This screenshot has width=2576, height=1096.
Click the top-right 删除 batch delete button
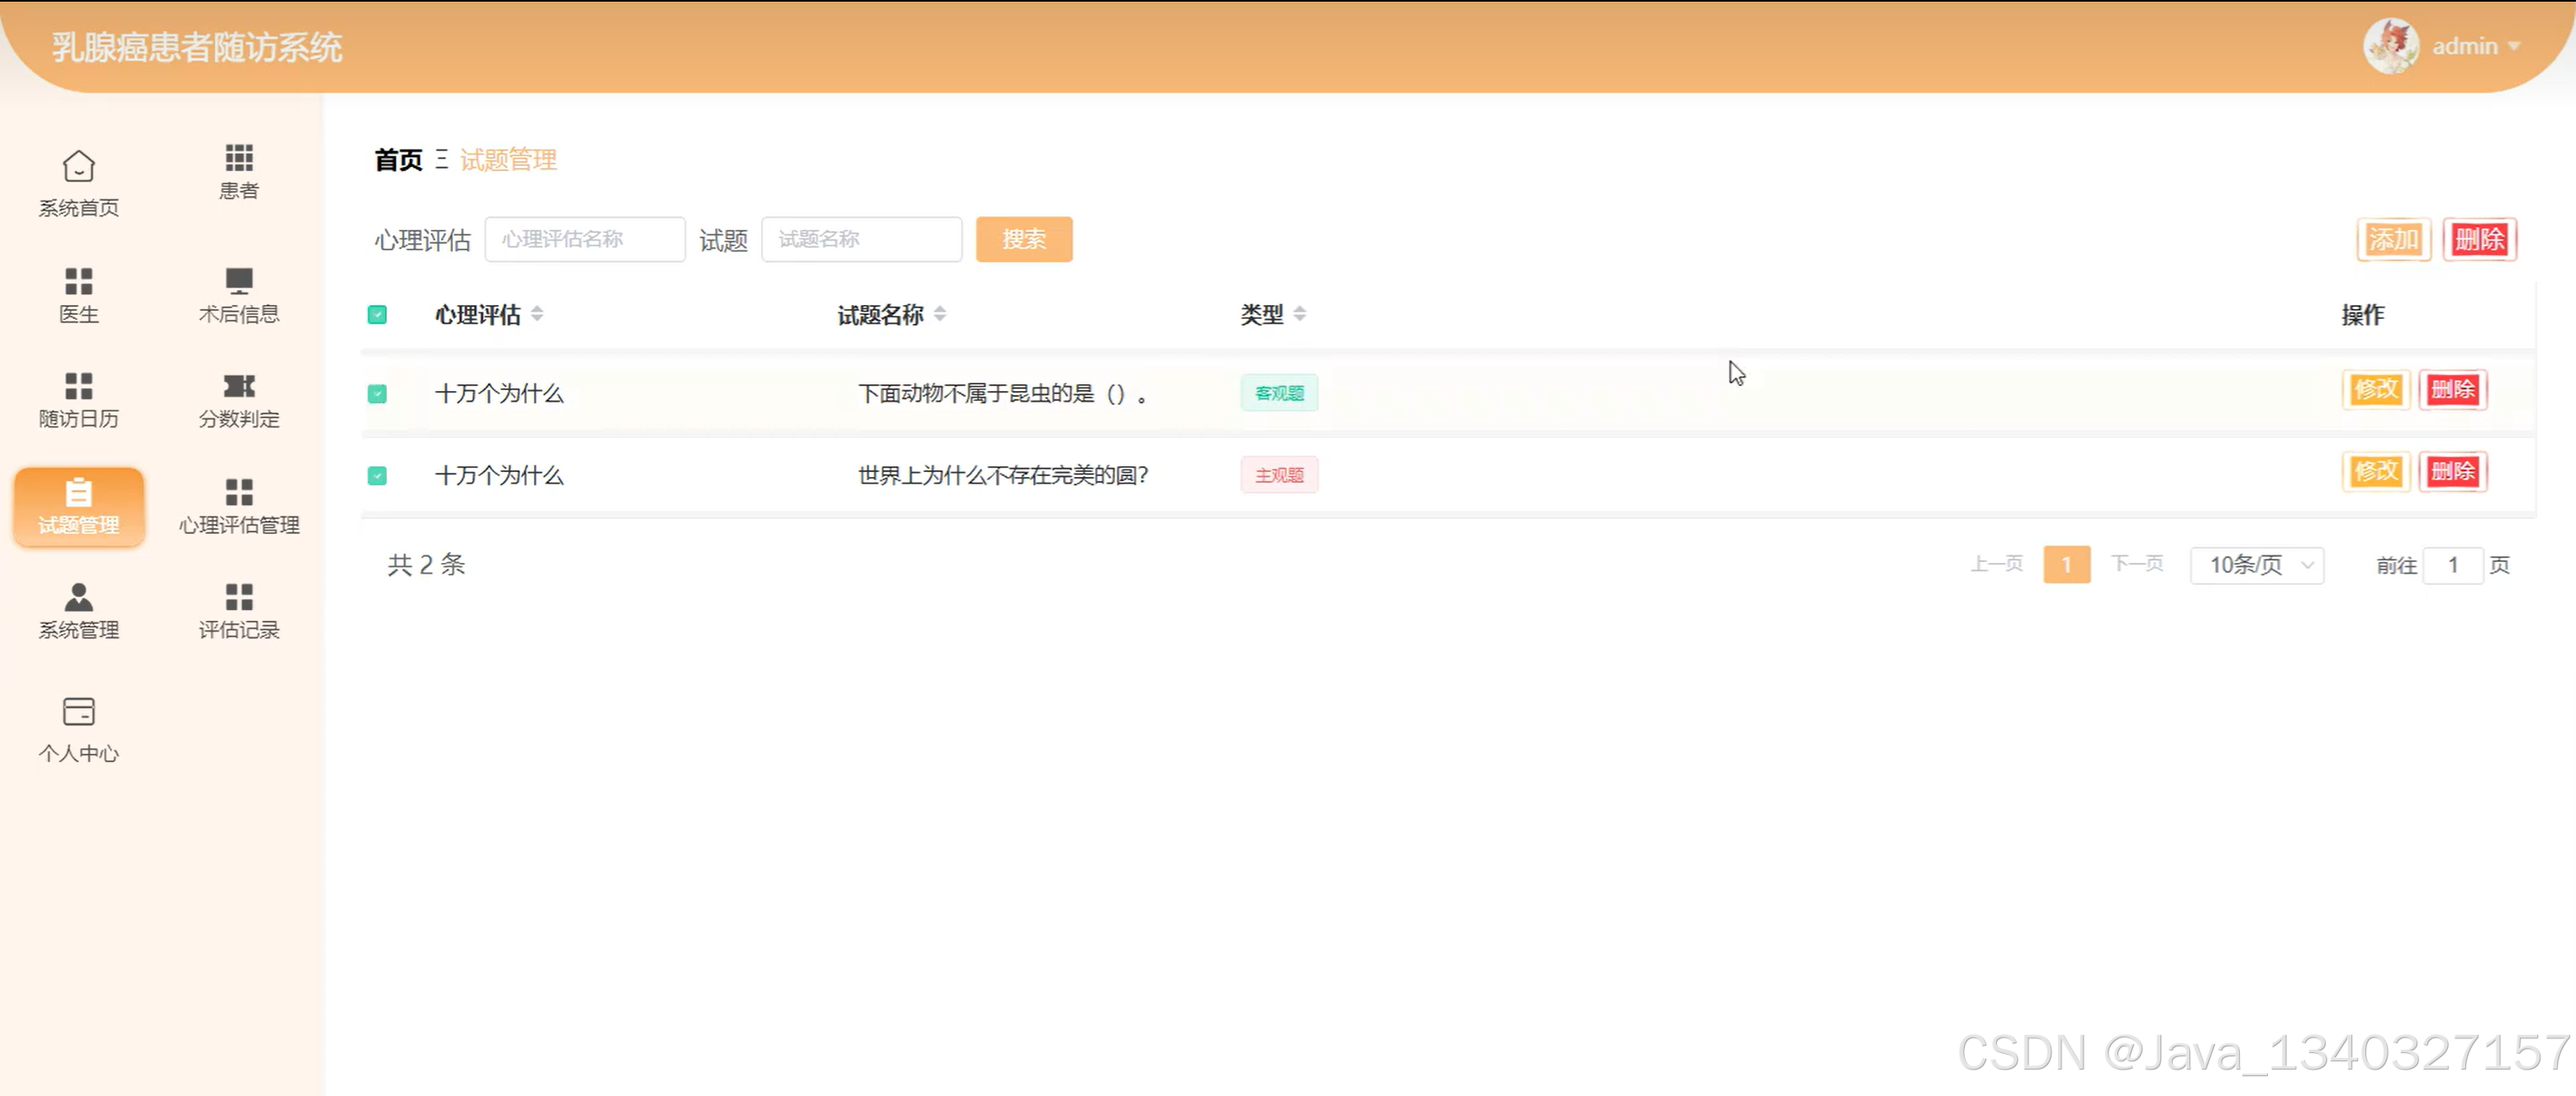[2479, 240]
